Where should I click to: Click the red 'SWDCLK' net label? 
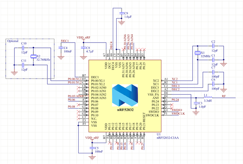click(x=178, y=114)
